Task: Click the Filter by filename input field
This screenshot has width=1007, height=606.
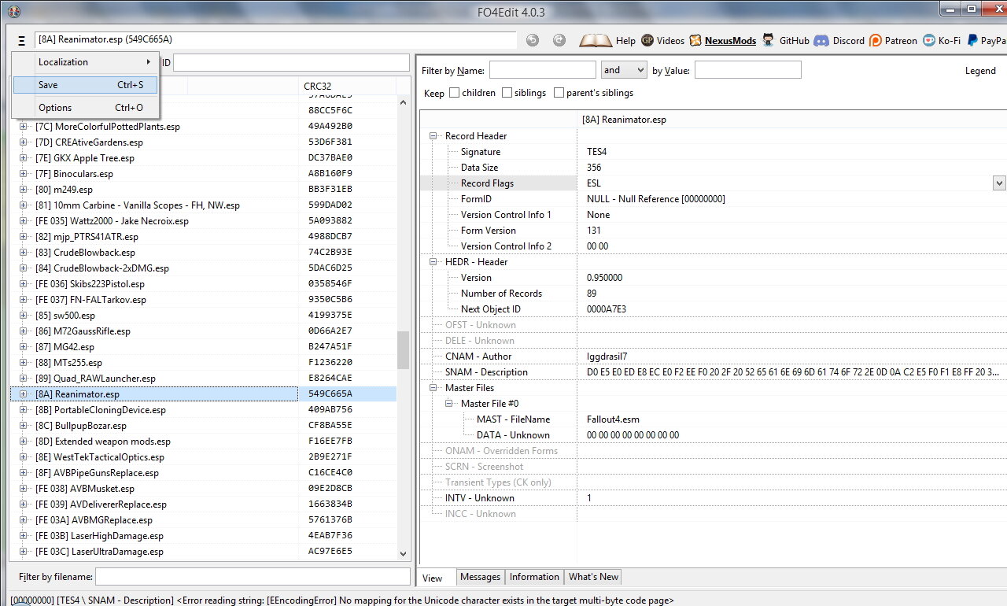Action: [252, 577]
